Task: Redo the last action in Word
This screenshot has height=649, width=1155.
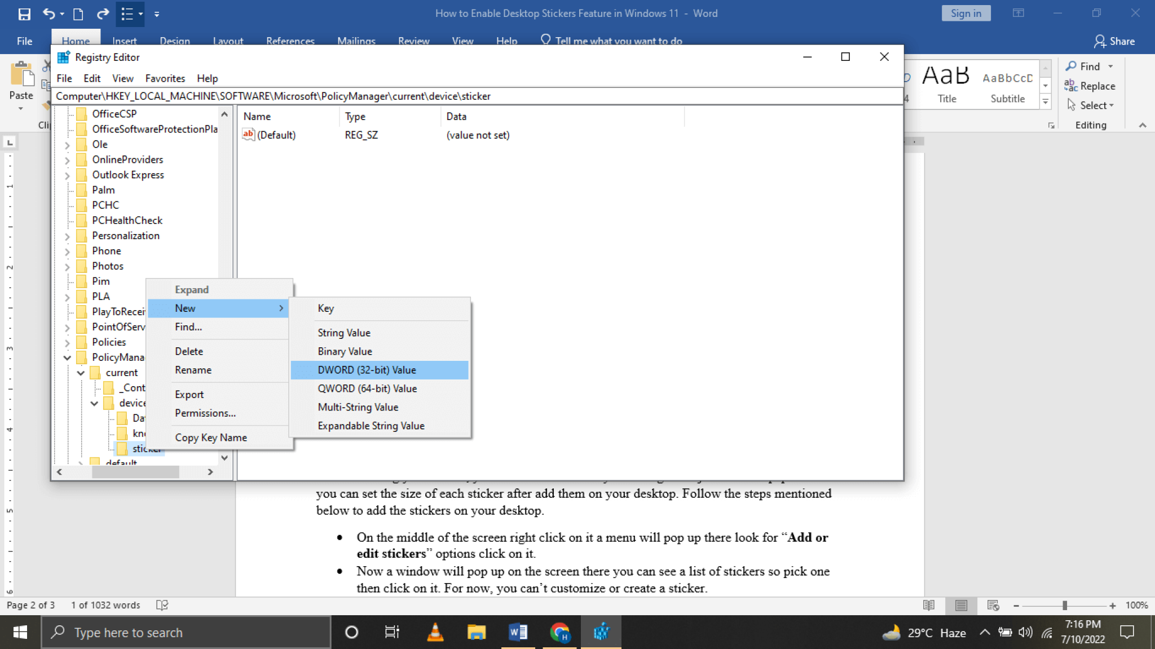Action: tap(103, 14)
